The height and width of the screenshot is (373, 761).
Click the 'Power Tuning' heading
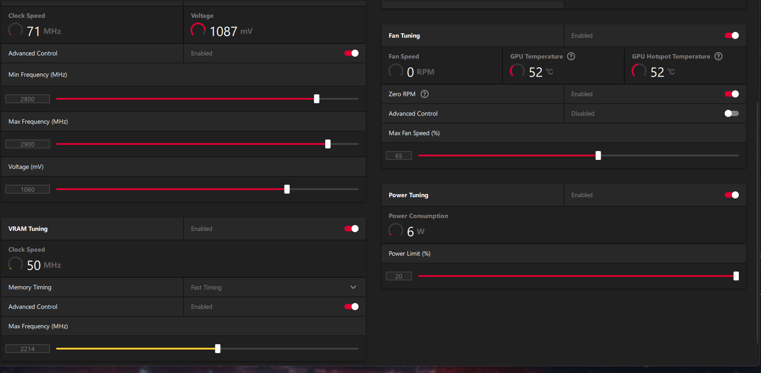pyautogui.click(x=408, y=195)
